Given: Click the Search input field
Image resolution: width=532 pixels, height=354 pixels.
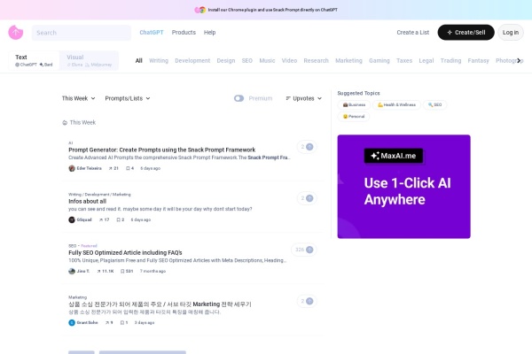Looking at the screenshot, I should [82, 33].
